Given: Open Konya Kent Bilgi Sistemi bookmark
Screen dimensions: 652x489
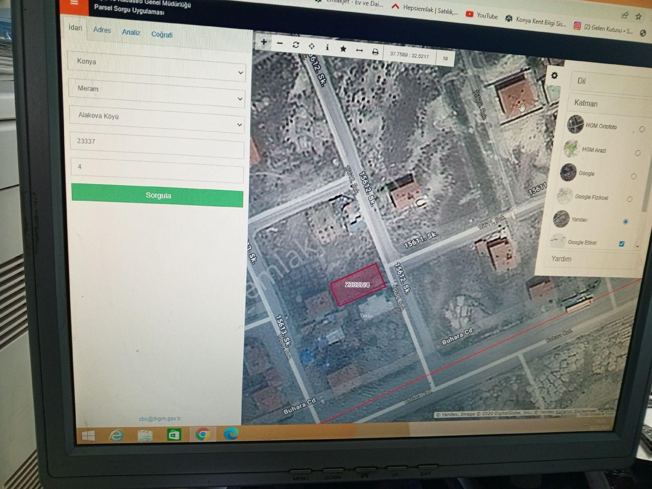Looking at the screenshot, I should pyautogui.click(x=536, y=21).
